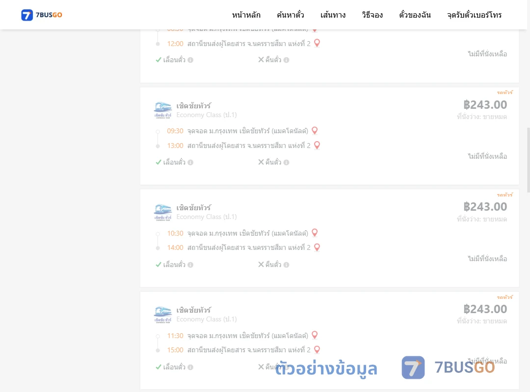Click the 15:00 arrival time
The height and width of the screenshot is (392, 530).
point(175,350)
